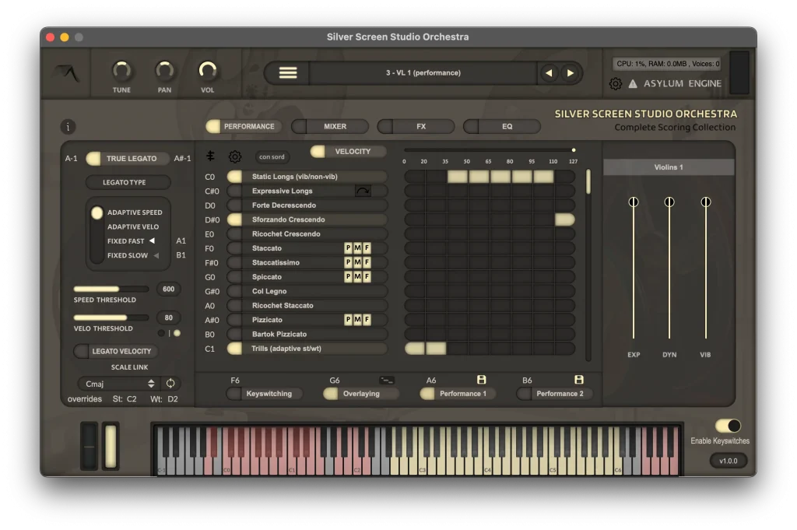Adjust the DYN vertical slider

669,268
